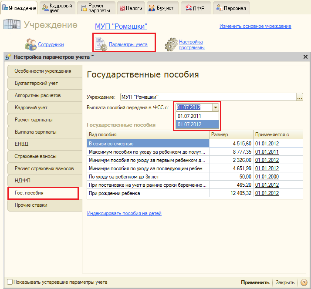Click the Применить button
311x289 pixels.
click(x=255, y=282)
